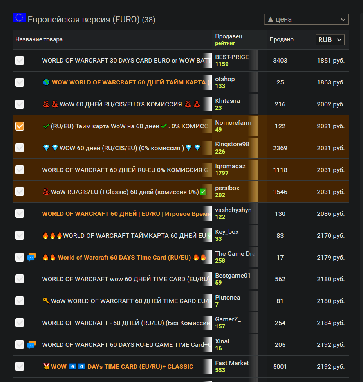Tick the checkbox for vashchyshyn listing

pyautogui.click(x=20, y=213)
